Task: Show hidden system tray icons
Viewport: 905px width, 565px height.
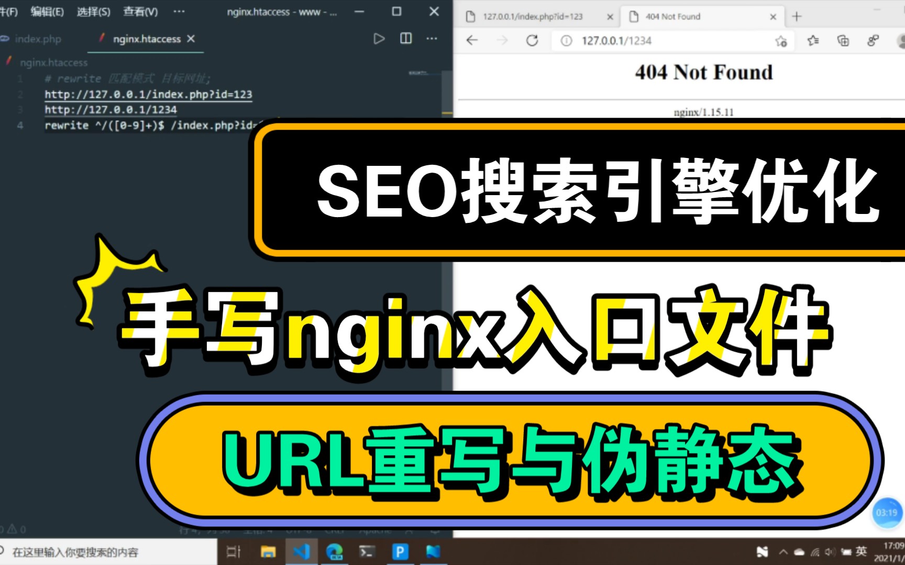Action: tap(783, 552)
